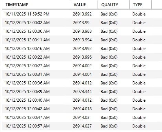Select the row timestamped 11:59:52 PM
162x132 pixels.
pyautogui.click(x=82, y=14)
